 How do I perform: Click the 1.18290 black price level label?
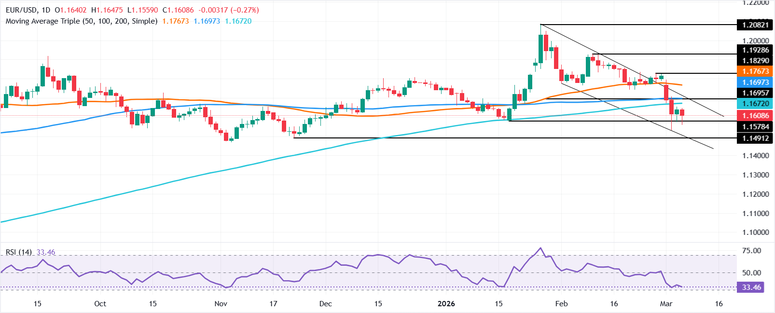[755, 61]
